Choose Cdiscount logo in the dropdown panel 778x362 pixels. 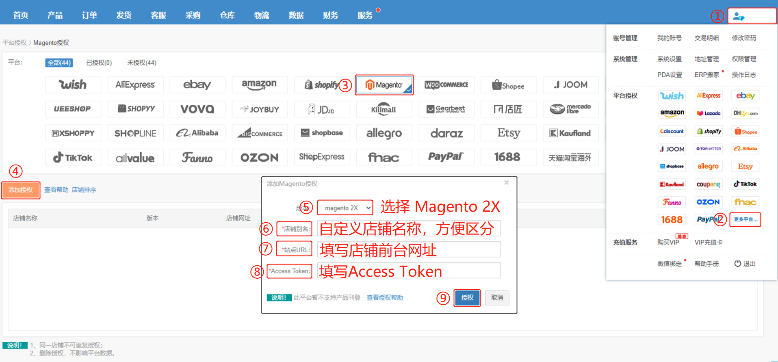click(x=672, y=131)
